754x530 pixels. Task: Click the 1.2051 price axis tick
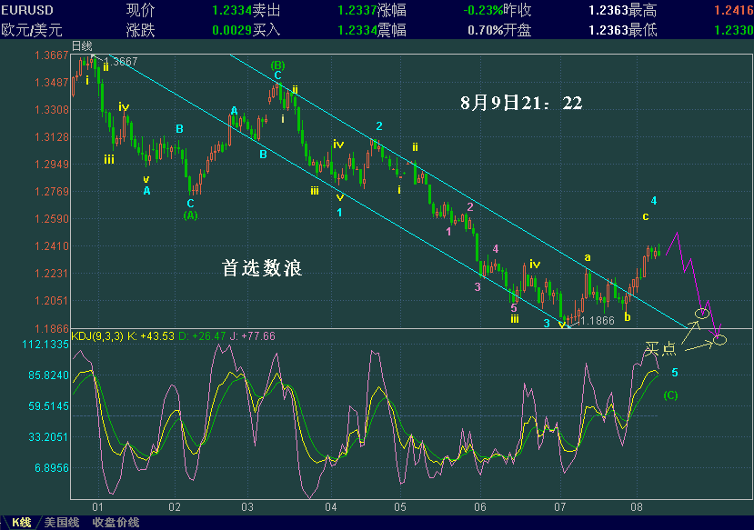(x=52, y=300)
